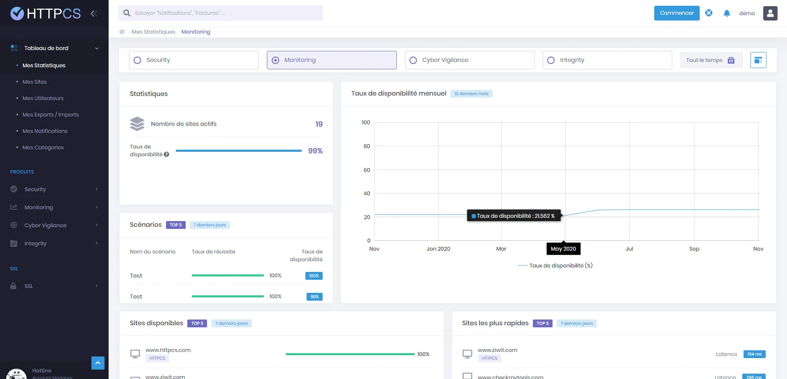Open the help lifebuoy icon in the header
Screen dimensions: 787x379
click(709, 13)
